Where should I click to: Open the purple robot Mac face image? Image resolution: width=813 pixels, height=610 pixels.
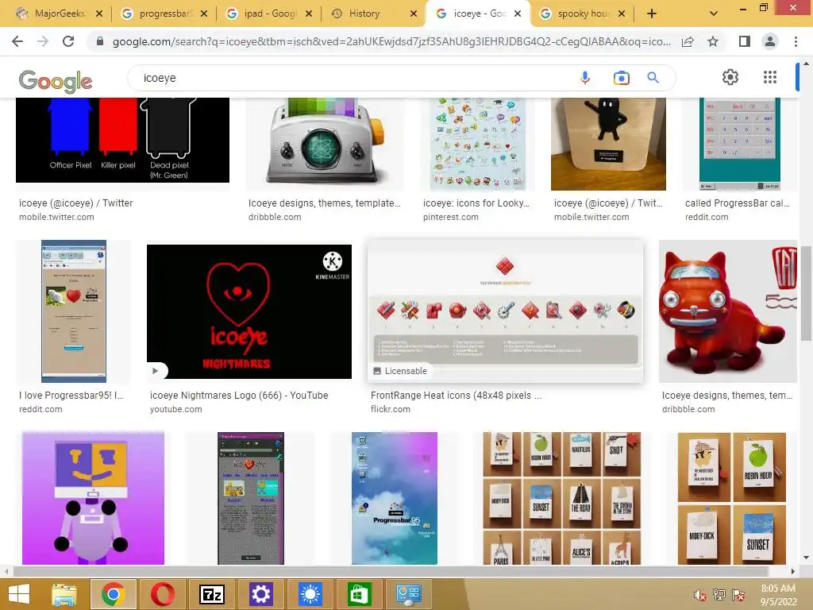(94, 498)
